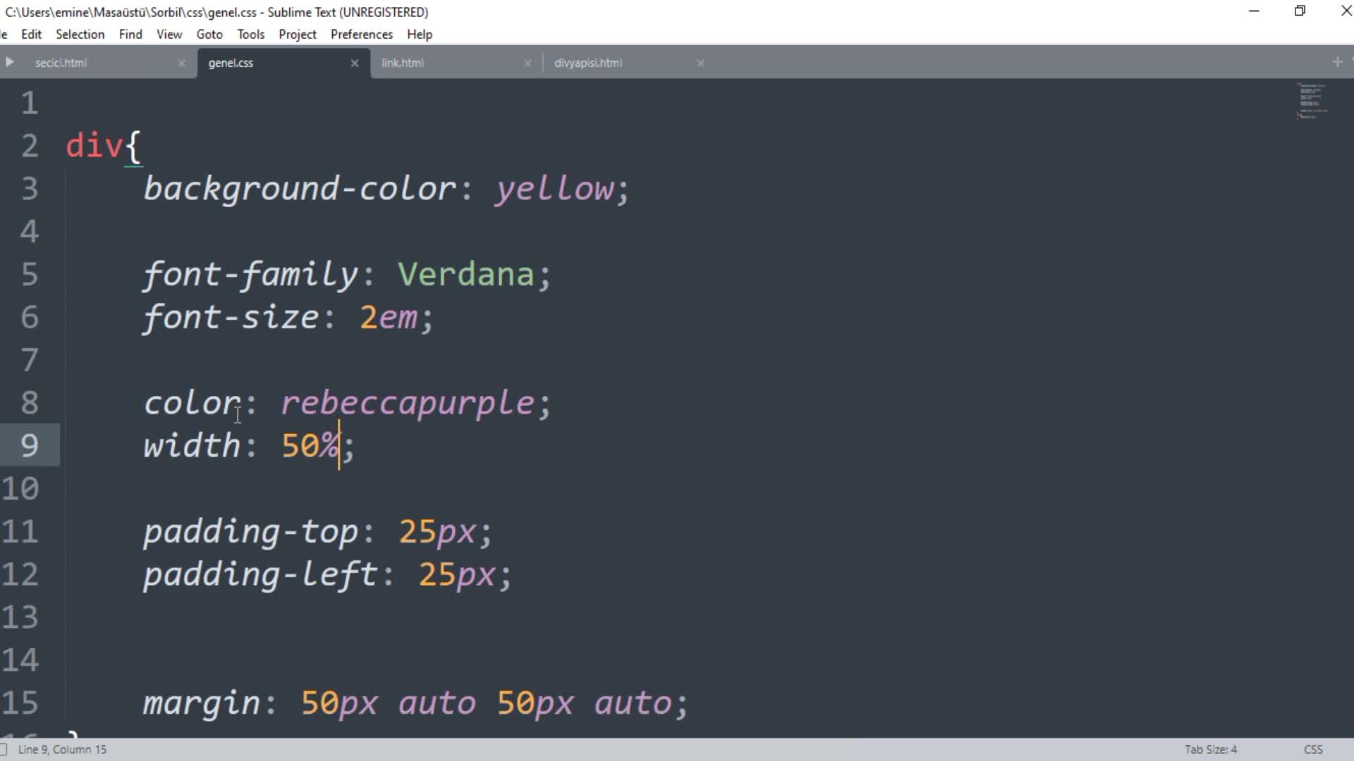
Task: Click the padding-top property
Action: coord(250,532)
